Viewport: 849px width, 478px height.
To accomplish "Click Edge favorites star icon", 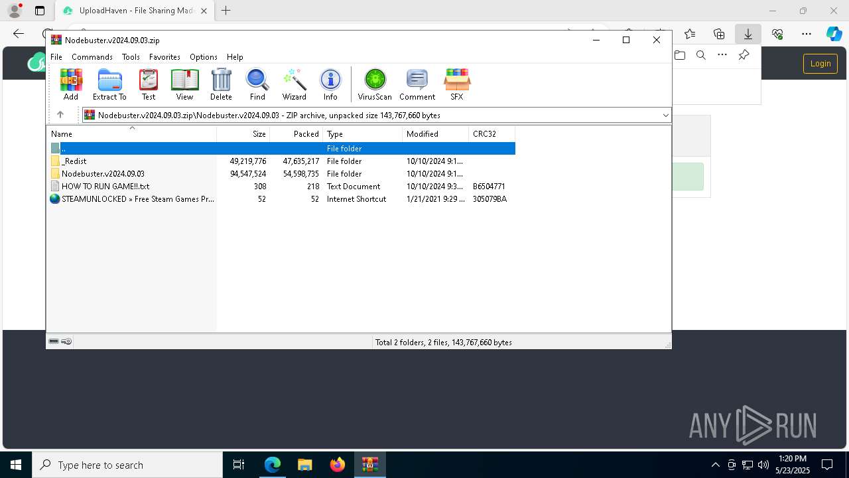I will point(690,34).
